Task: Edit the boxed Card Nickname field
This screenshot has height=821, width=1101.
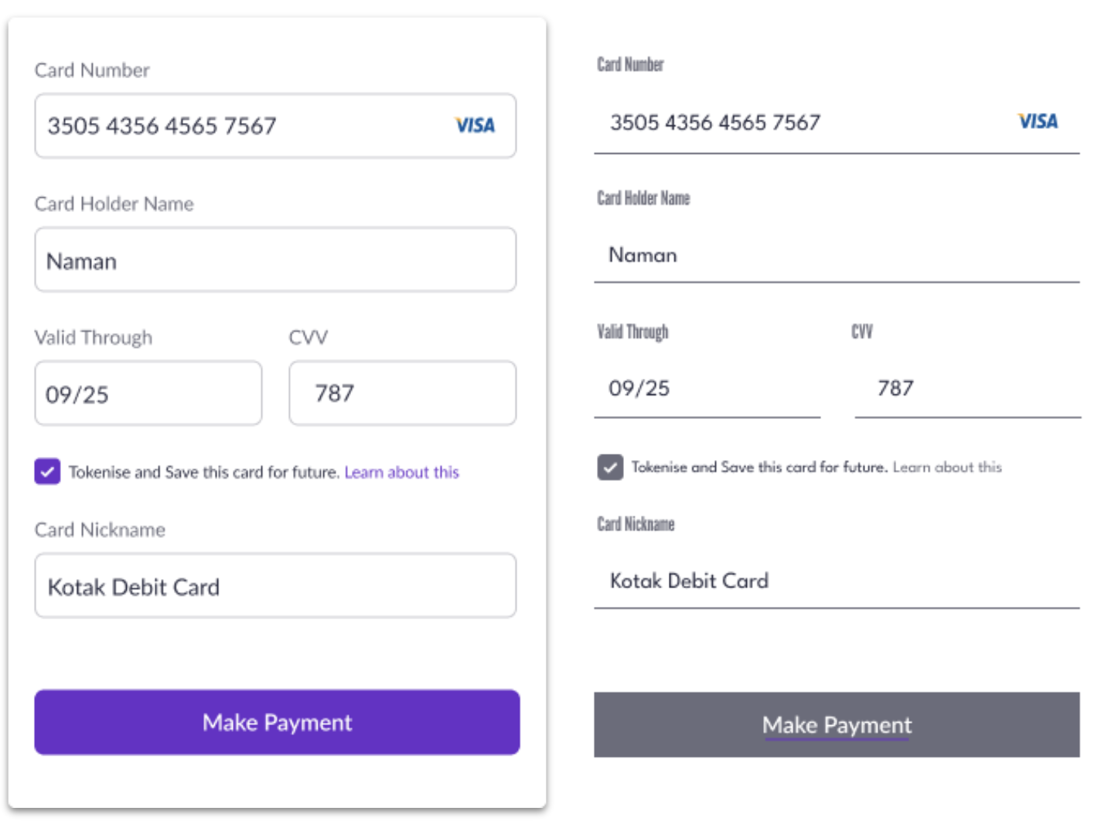Action: (x=275, y=586)
